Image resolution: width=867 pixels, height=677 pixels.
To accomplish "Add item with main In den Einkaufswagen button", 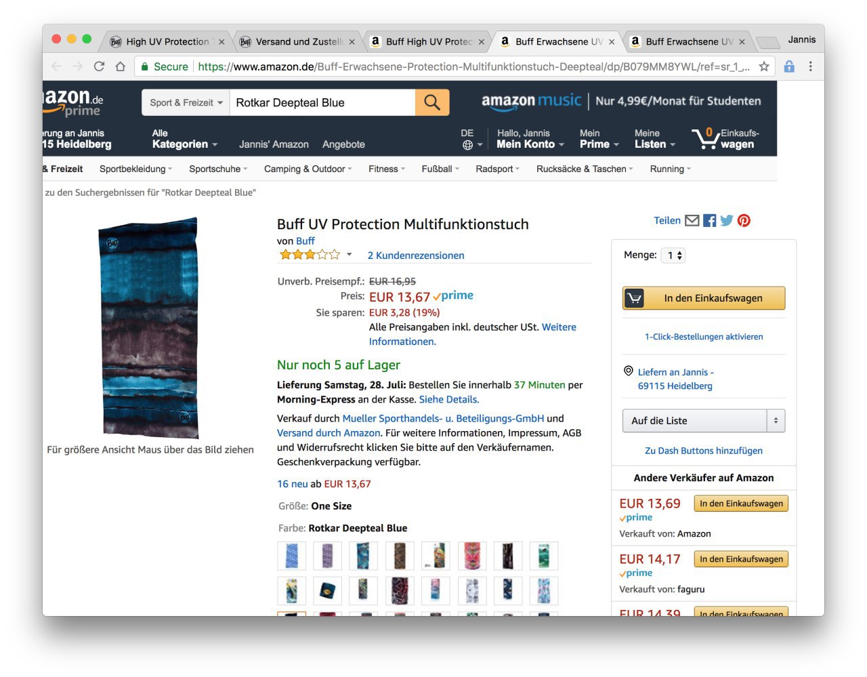I will (704, 298).
